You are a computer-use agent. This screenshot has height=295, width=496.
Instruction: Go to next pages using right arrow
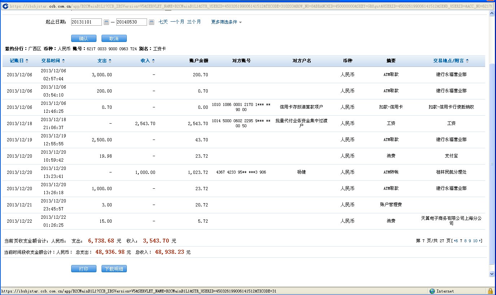(x=480, y=241)
